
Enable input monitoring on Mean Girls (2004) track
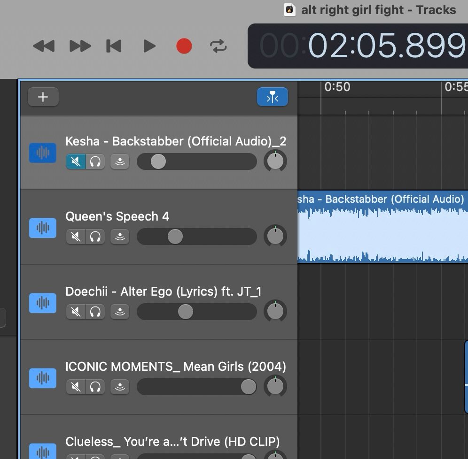[120, 387]
